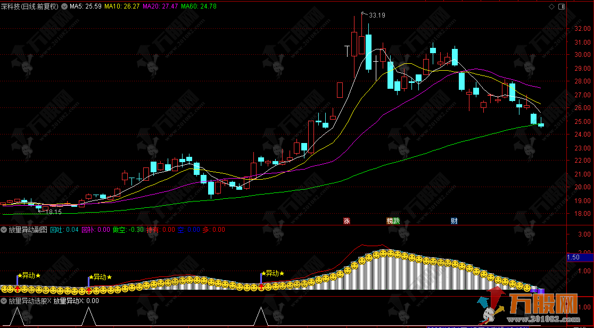594x328 pixels.
Task: Select the MA5 moving average label
Action: pyautogui.click(x=87, y=6)
